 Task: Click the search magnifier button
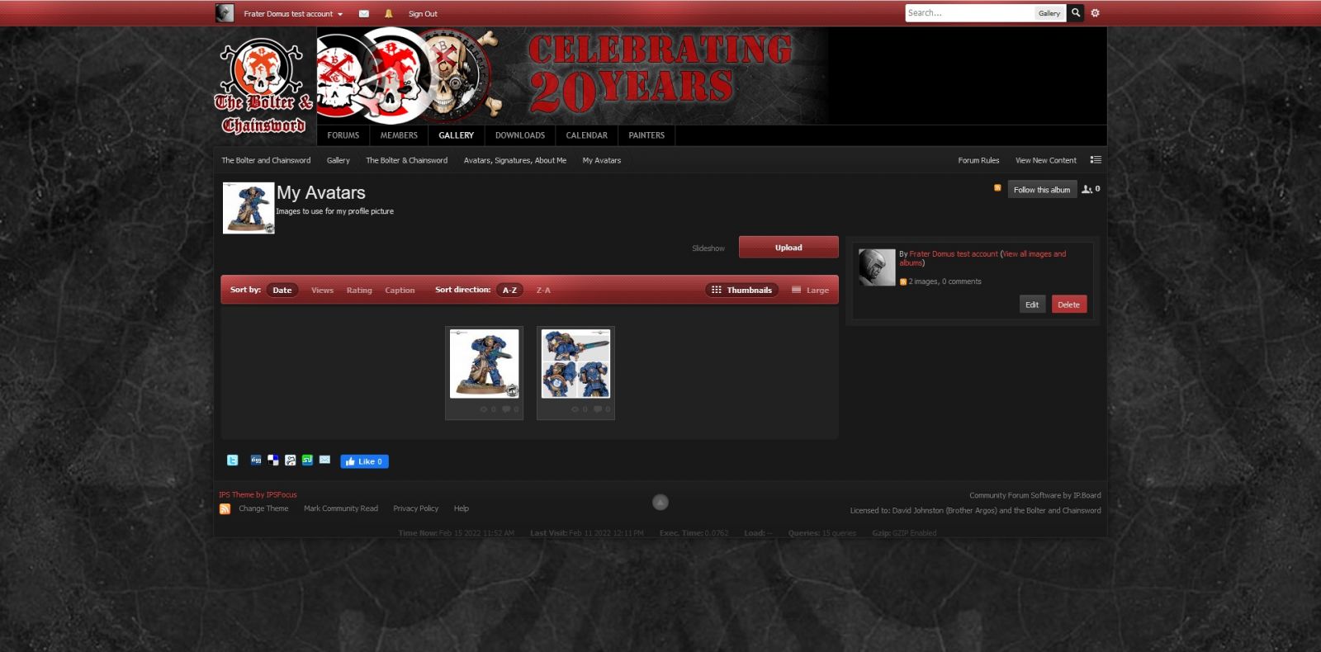pyautogui.click(x=1075, y=13)
